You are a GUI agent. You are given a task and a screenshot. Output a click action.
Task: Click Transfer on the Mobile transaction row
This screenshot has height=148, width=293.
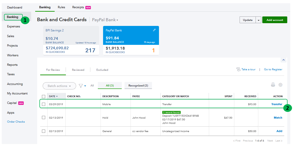[277, 104]
